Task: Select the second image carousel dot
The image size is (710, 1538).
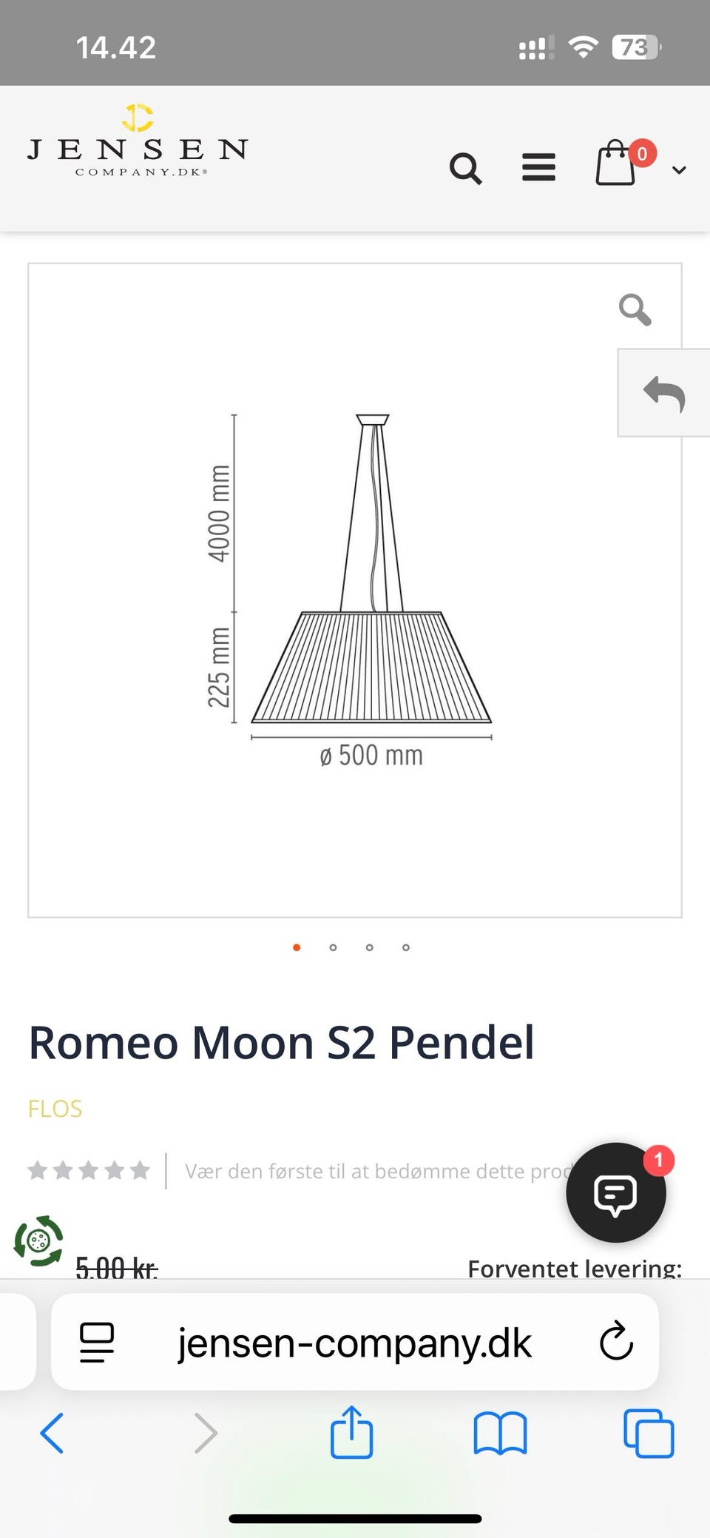Action: point(333,947)
